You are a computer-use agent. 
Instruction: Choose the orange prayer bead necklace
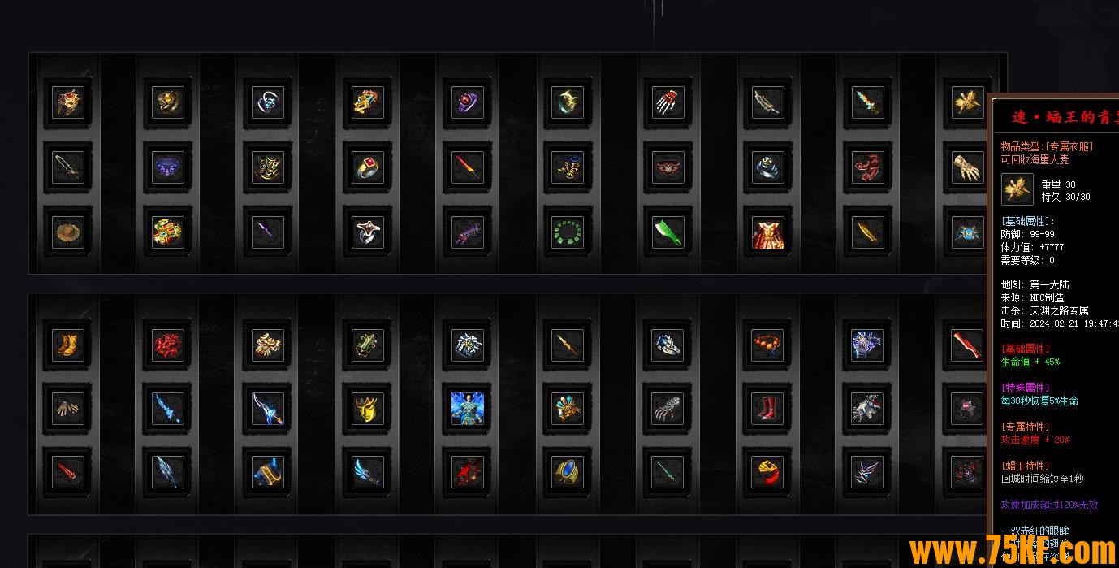click(767, 345)
